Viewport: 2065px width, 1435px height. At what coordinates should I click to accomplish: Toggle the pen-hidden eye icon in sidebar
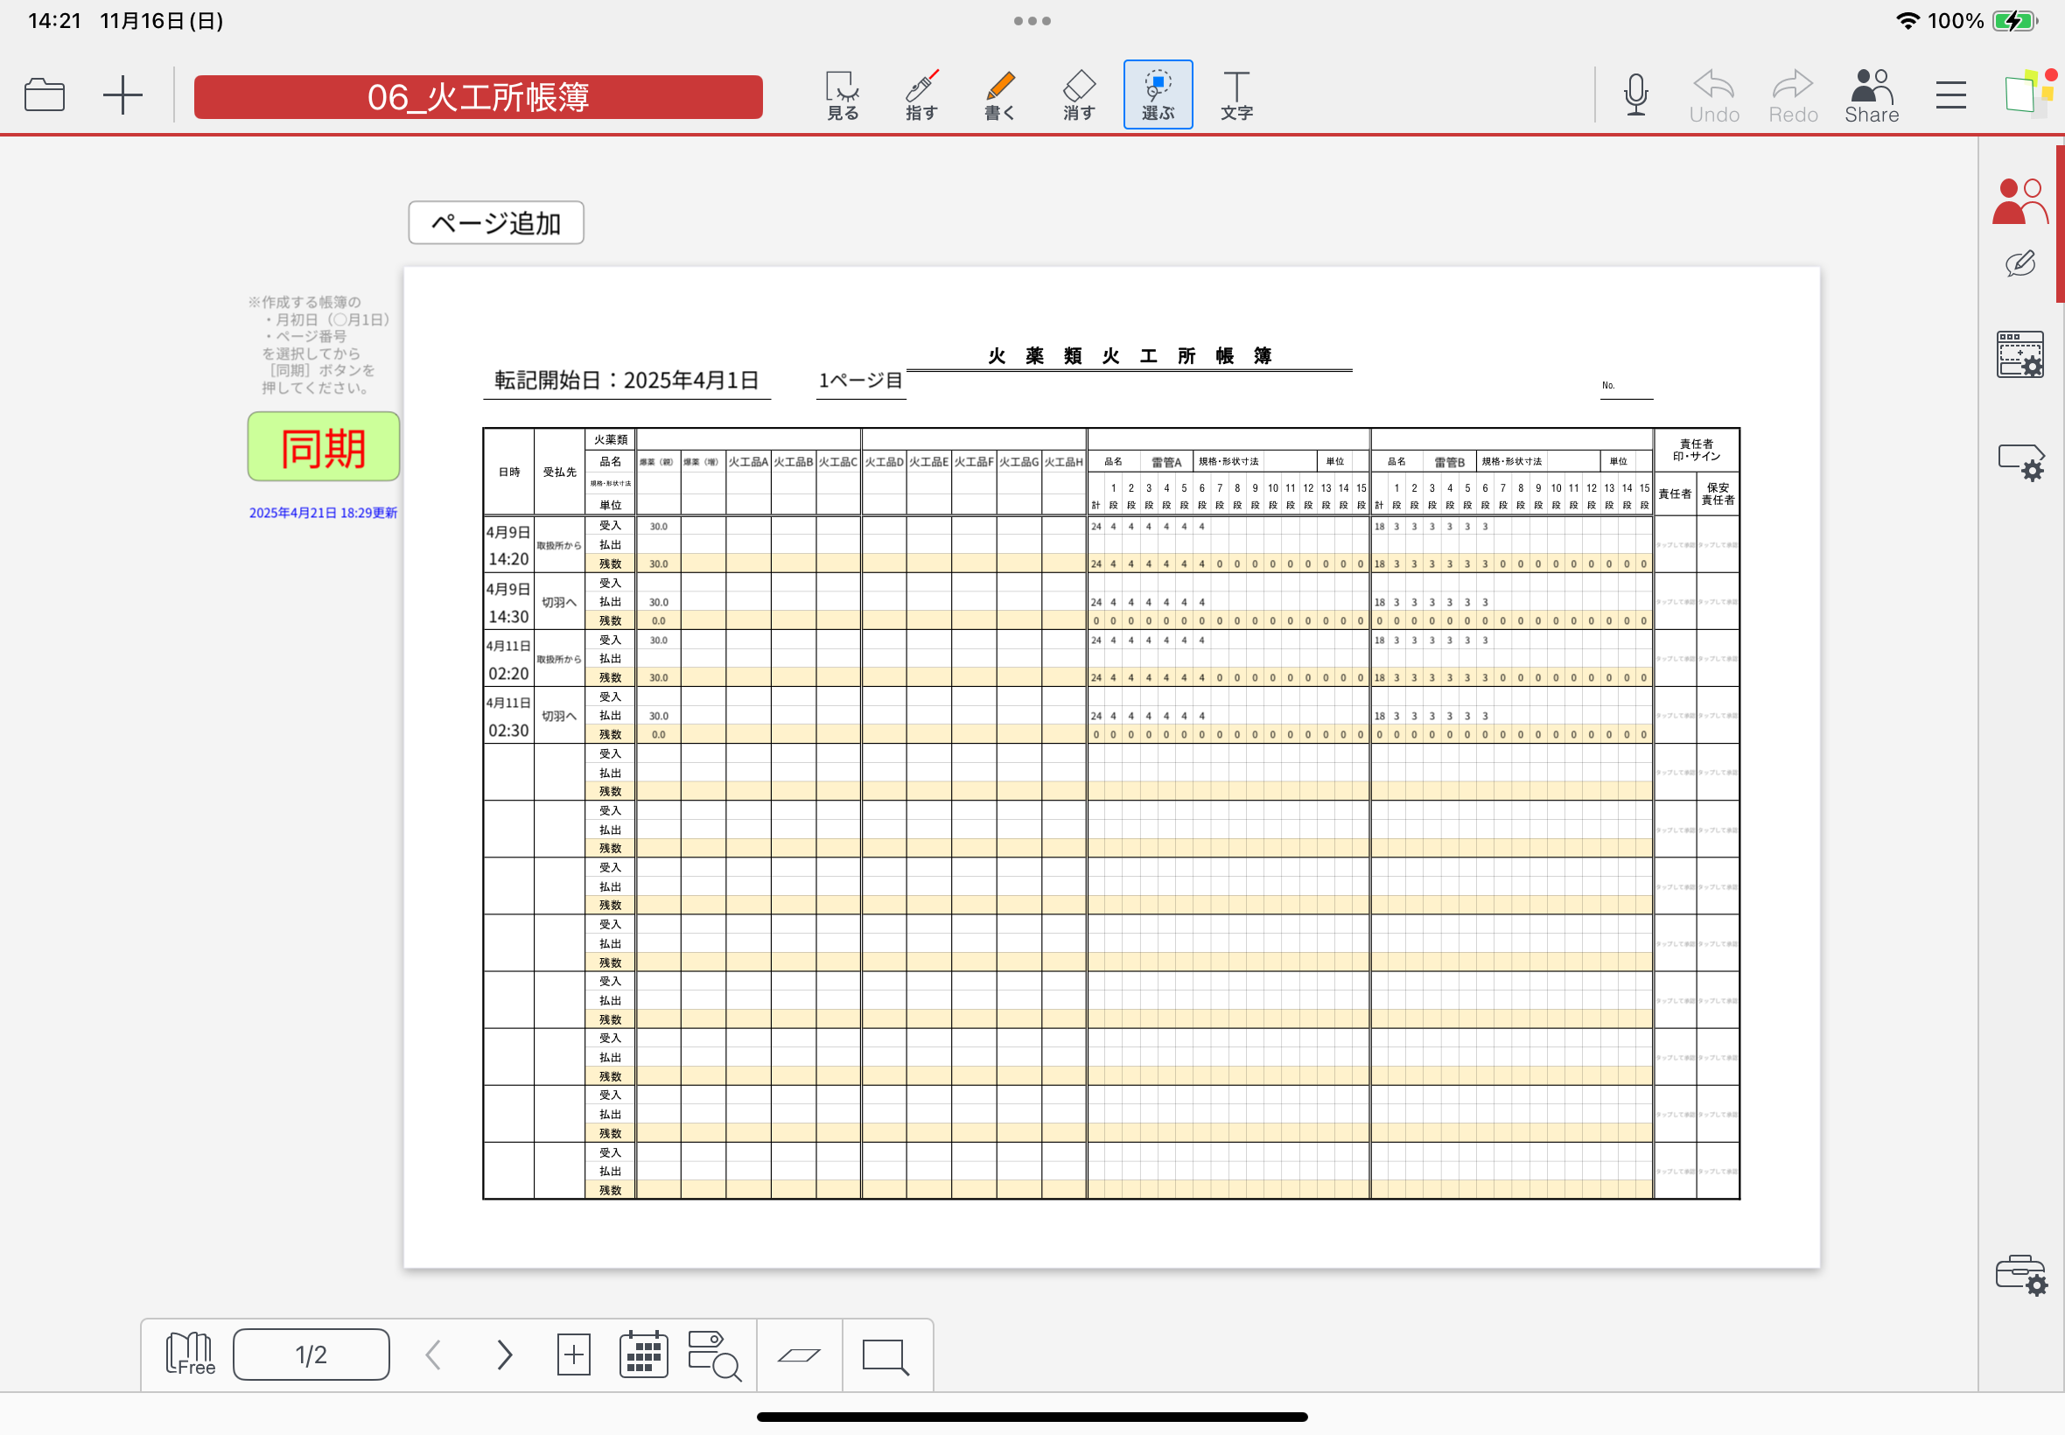pos(2019,264)
